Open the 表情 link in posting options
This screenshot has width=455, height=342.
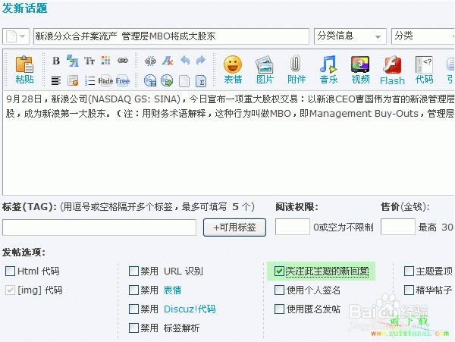point(172,290)
